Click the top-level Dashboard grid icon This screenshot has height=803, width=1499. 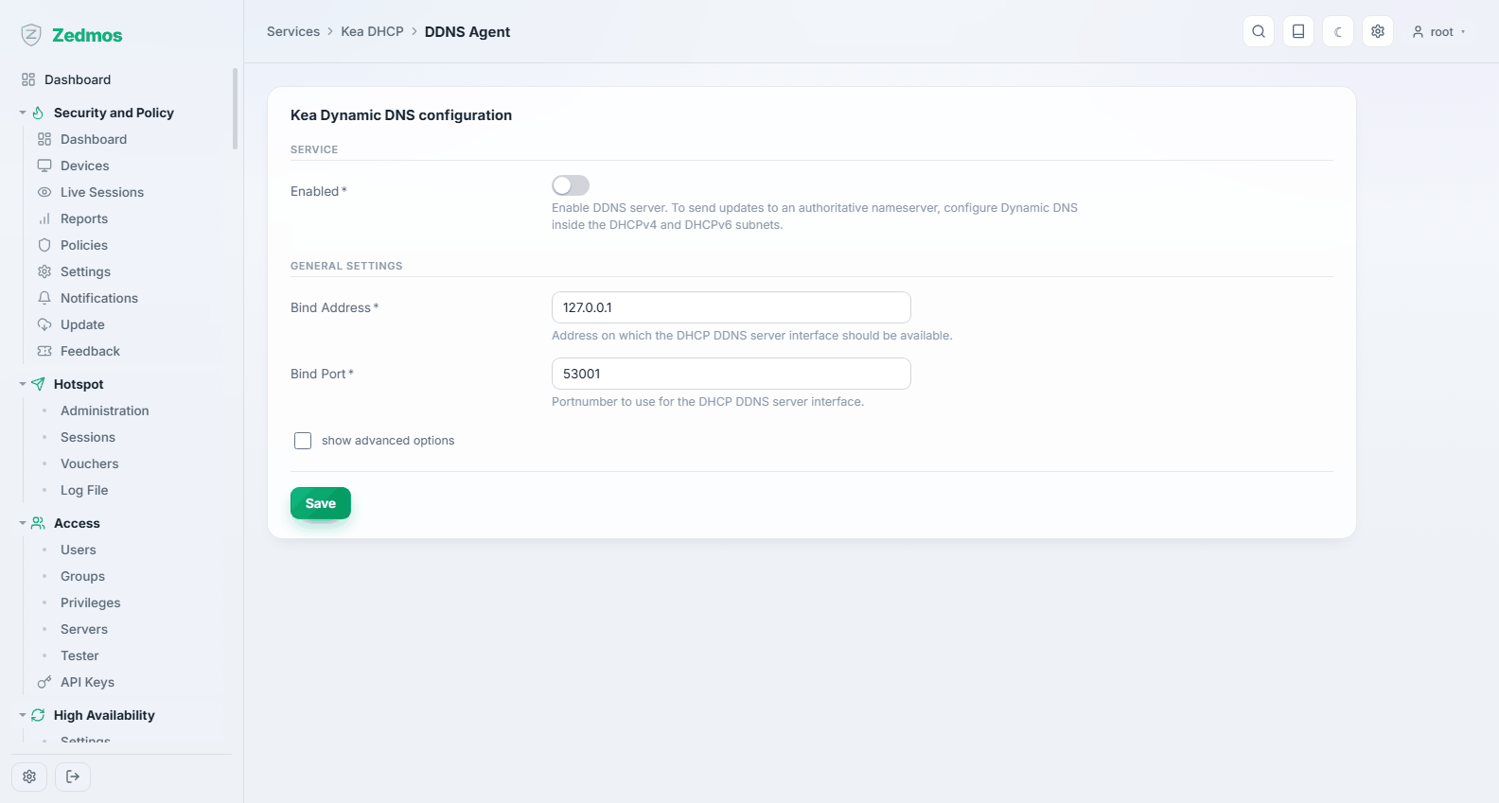tap(28, 79)
